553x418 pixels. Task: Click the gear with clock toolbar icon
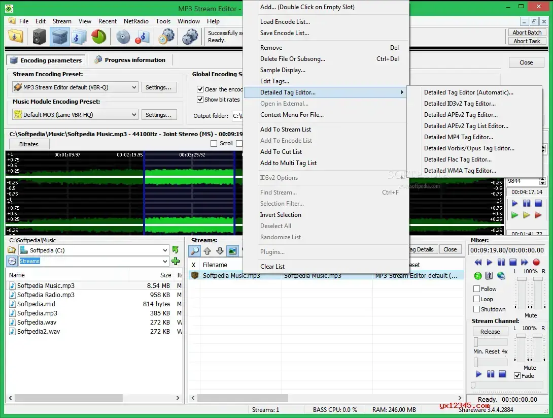pyautogui.click(x=166, y=37)
